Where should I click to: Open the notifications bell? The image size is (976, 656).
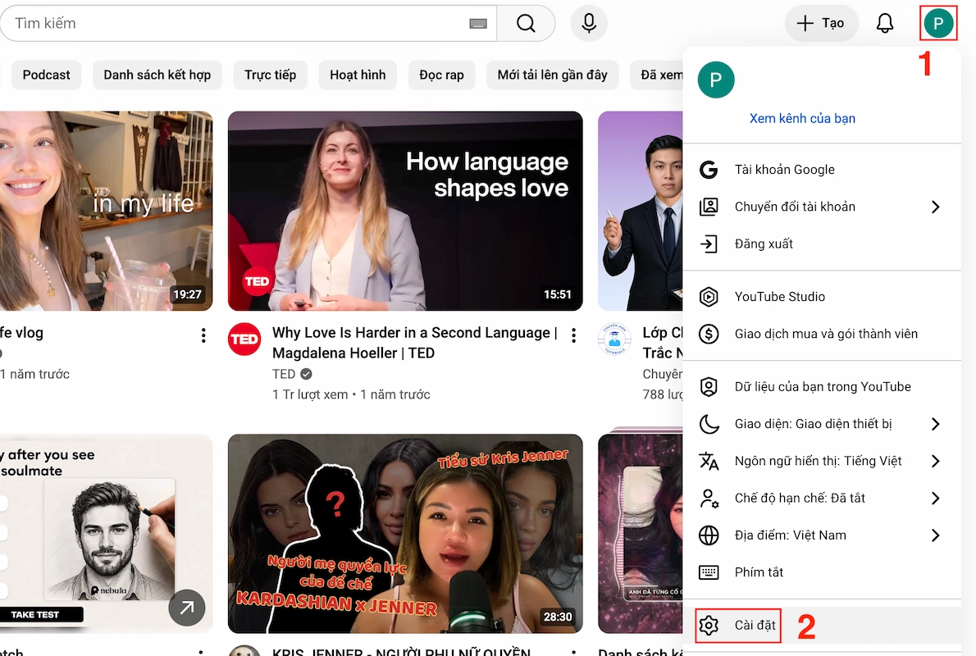point(884,24)
